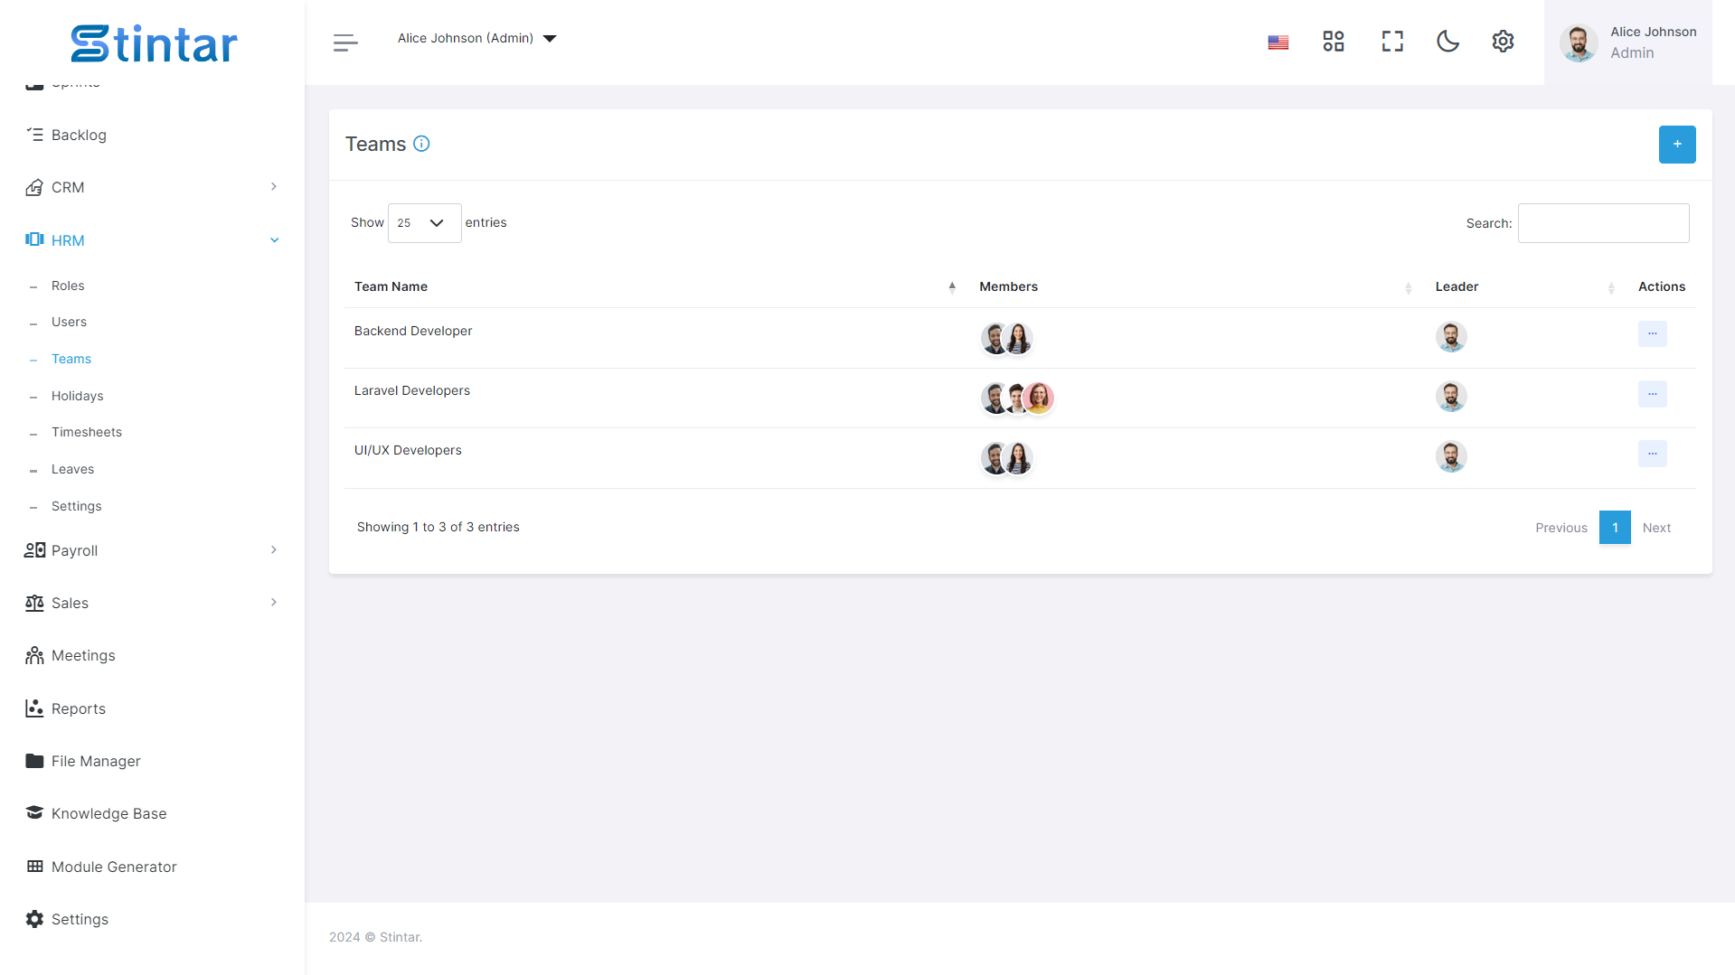Click female member avatar in UI/UX Developers row
The image size is (1735, 975).
coord(1018,458)
